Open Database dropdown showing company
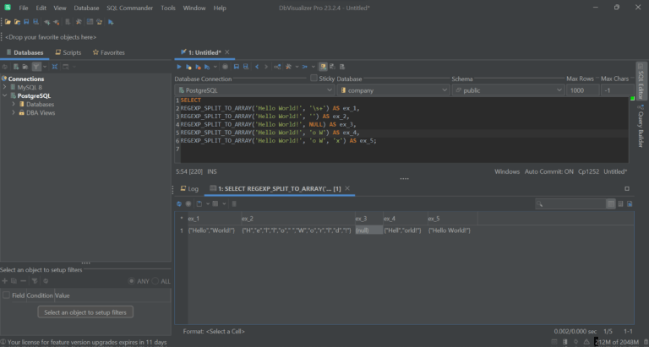Viewport: 649px width, 347px height. pos(393,90)
